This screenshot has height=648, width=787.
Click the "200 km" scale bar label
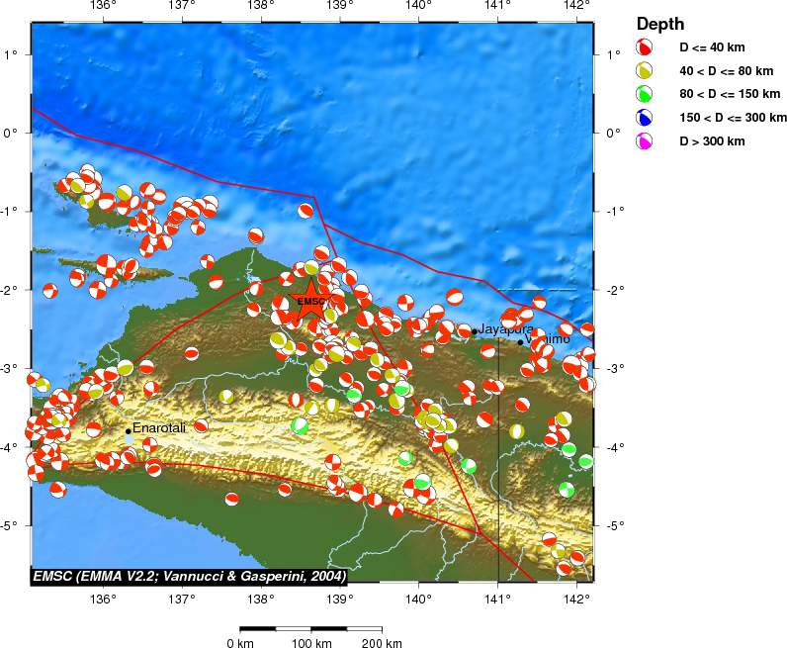(382, 644)
